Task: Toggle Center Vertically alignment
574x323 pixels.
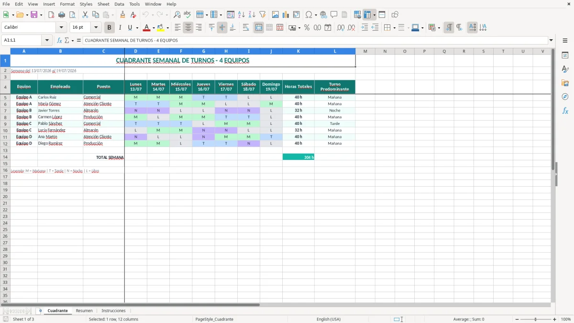Action: (222, 28)
